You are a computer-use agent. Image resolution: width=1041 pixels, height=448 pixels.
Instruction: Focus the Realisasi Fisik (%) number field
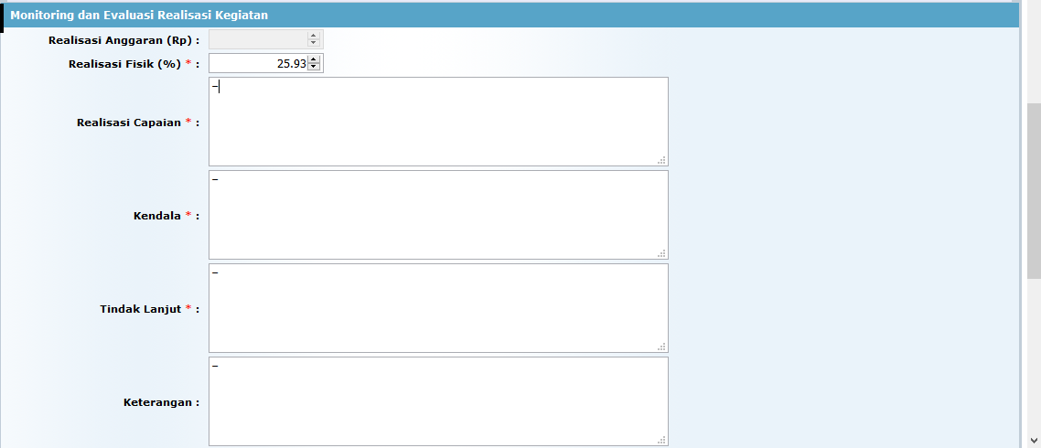click(x=258, y=63)
